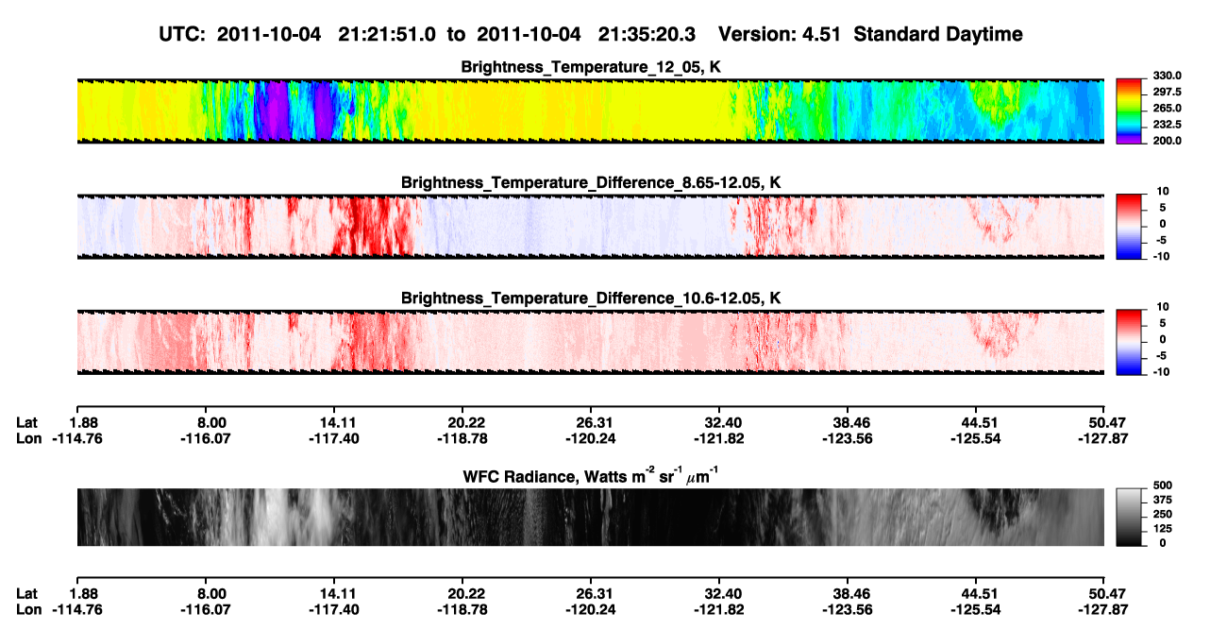Click latitude 20.22 on the axis above WFC panel
Viewport: 1227px width, 630px height.
click(467, 423)
